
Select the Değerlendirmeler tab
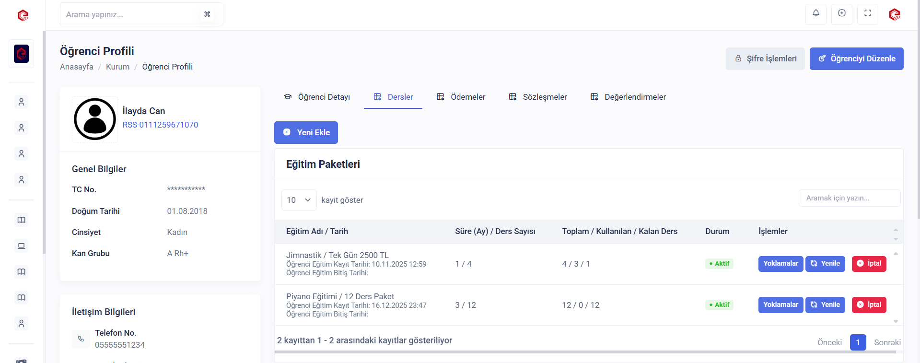[628, 97]
